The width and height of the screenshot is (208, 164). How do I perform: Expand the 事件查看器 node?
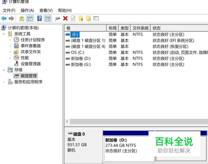(10, 46)
